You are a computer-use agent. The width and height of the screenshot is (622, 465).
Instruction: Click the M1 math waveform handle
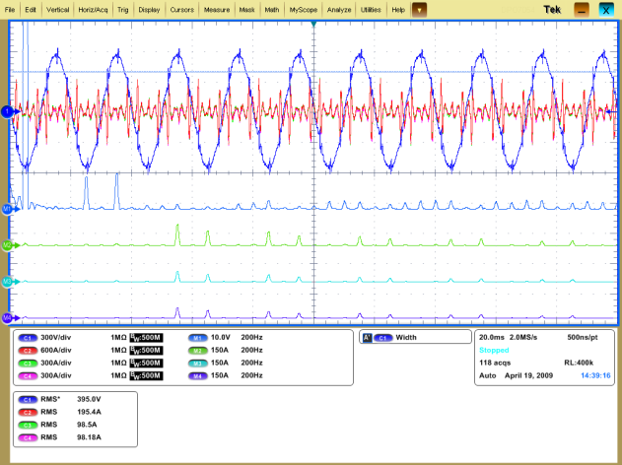click(9, 209)
